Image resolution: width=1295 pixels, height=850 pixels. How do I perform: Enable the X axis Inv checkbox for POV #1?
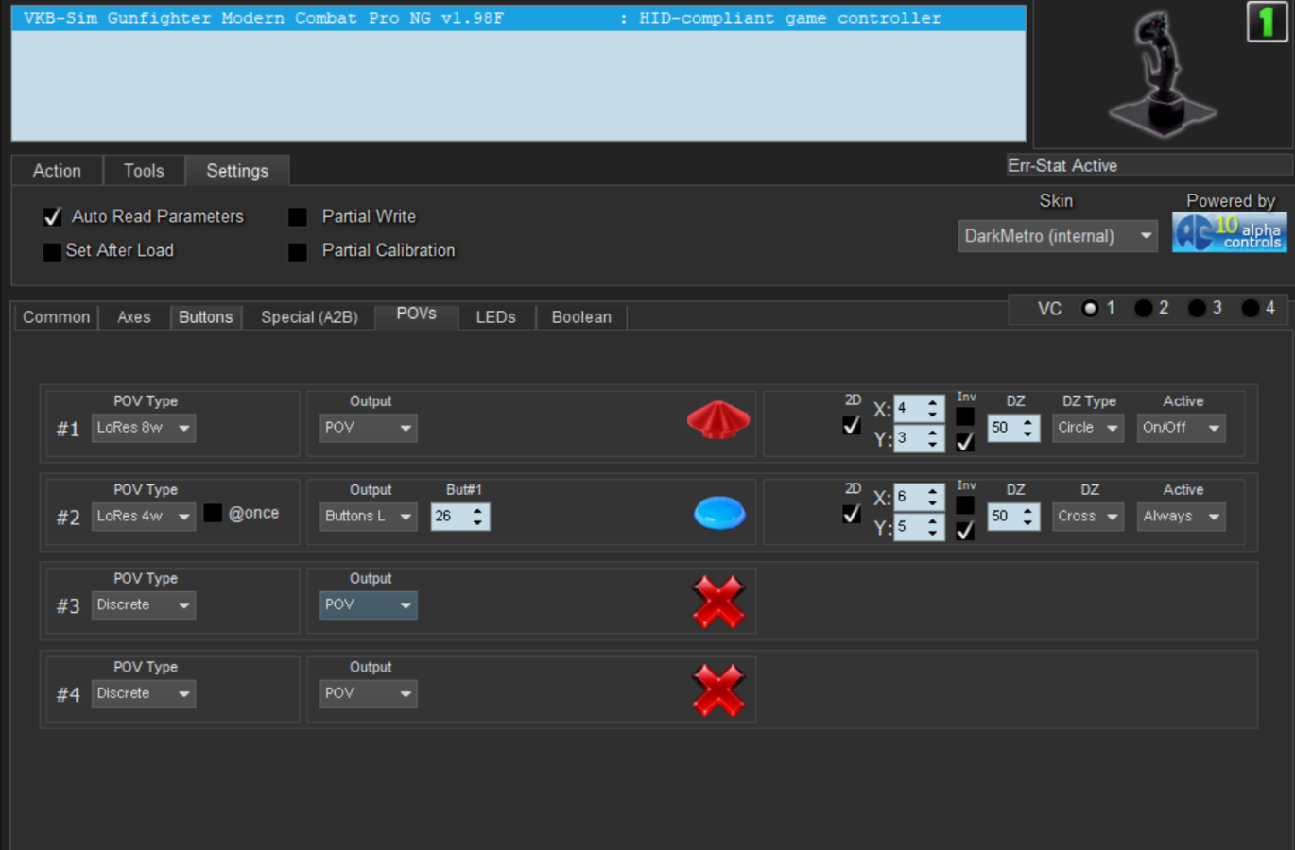click(965, 416)
